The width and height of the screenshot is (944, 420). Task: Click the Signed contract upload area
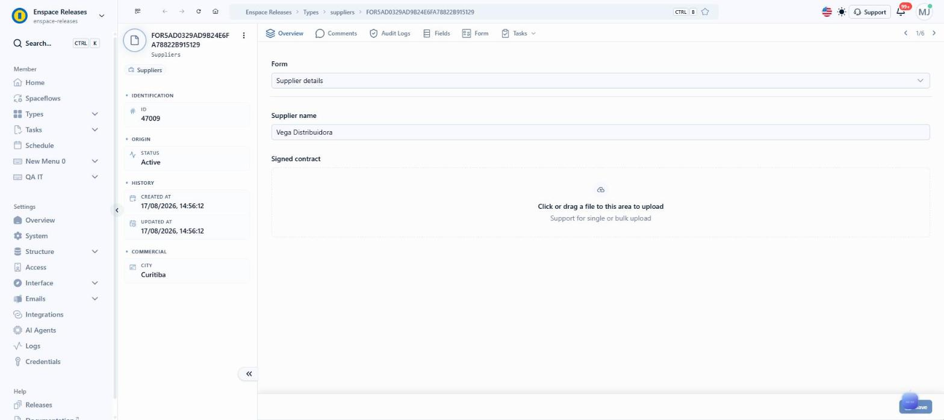point(600,202)
